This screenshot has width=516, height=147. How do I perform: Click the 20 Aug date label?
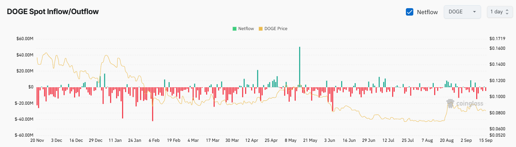point(447,141)
